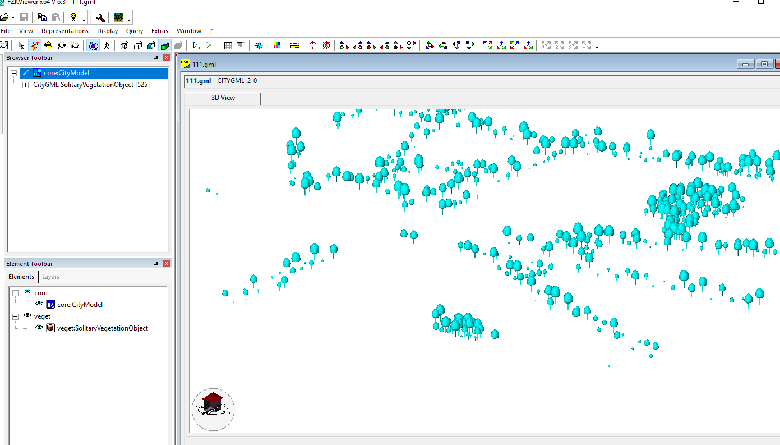
Task: Open dropdown arrow next to open-folder icon
Action: pos(13,18)
